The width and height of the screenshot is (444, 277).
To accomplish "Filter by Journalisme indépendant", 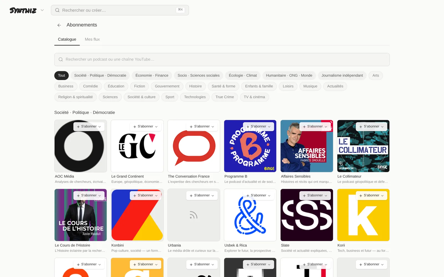I will pyautogui.click(x=342, y=75).
